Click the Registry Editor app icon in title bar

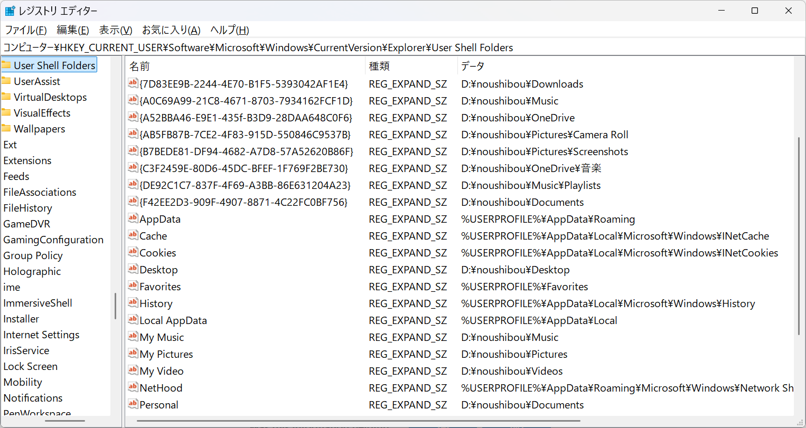pos(10,11)
